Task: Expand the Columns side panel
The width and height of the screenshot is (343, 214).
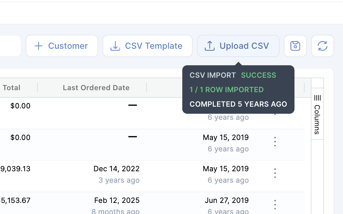Action: (x=317, y=114)
